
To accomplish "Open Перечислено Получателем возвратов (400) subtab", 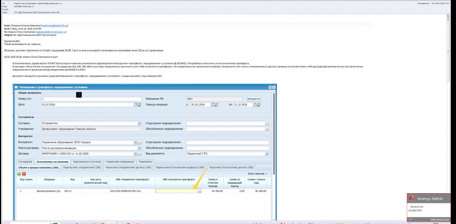I will tap(180, 168).
